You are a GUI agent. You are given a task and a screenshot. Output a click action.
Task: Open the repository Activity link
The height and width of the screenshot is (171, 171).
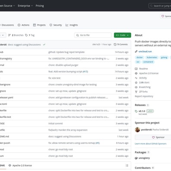tap(141, 78)
